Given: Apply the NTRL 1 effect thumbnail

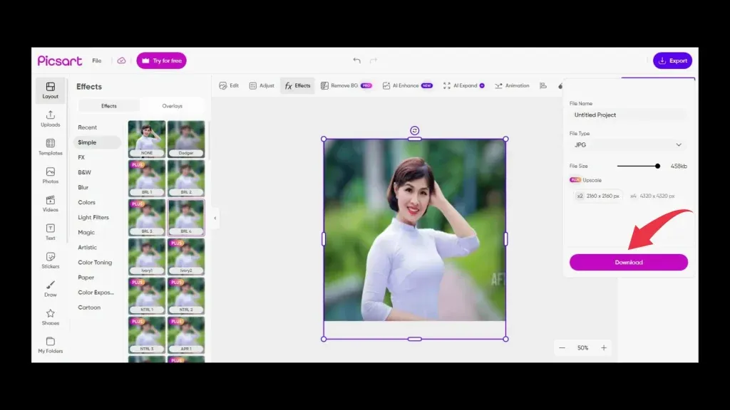Looking at the screenshot, I should (147, 295).
